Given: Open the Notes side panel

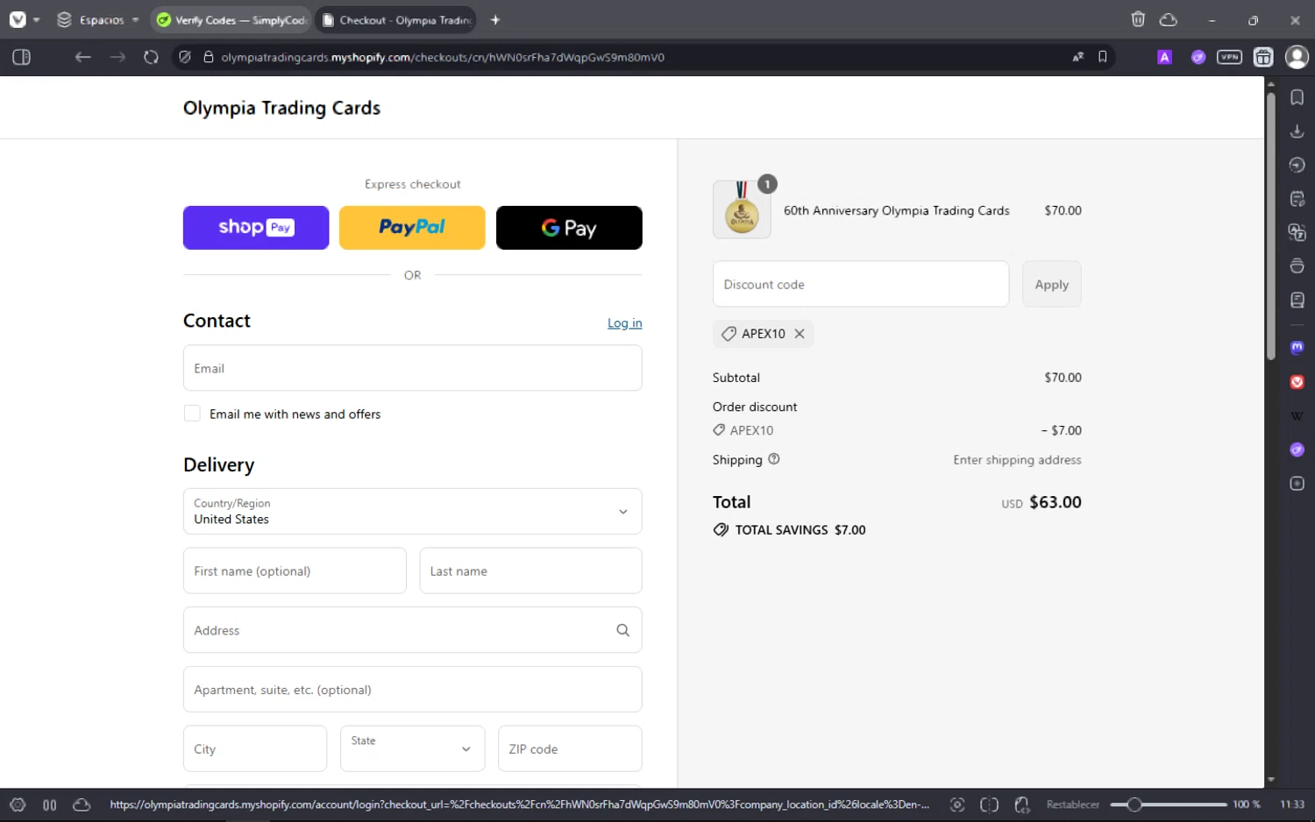Looking at the screenshot, I should (1297, 199).
